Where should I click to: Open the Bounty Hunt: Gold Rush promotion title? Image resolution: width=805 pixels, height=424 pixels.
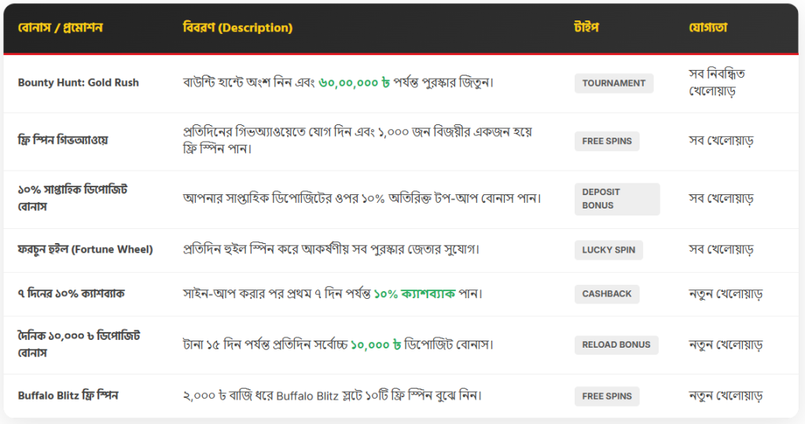(x=78, y=83)
